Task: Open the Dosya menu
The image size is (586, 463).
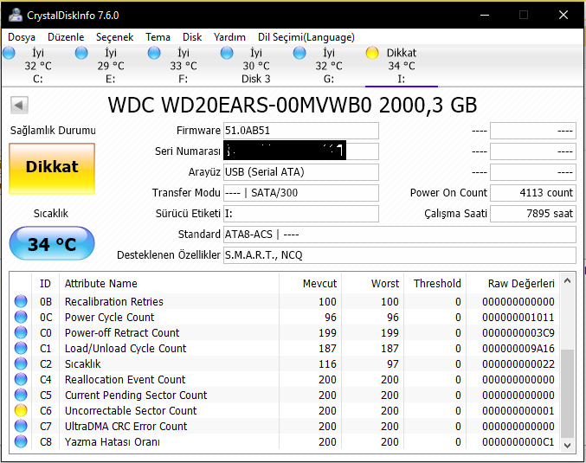Action: click(22, 37)
